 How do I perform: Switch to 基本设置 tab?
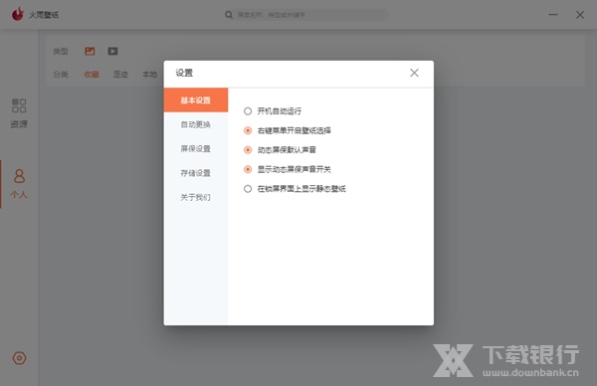tap(196, 100)
